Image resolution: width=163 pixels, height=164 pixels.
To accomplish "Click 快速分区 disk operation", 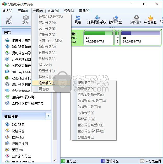I will coord(15,131).
